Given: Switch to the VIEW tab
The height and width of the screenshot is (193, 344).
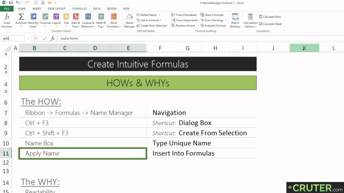Looking at the screenshot, I should tap(126, 9).
